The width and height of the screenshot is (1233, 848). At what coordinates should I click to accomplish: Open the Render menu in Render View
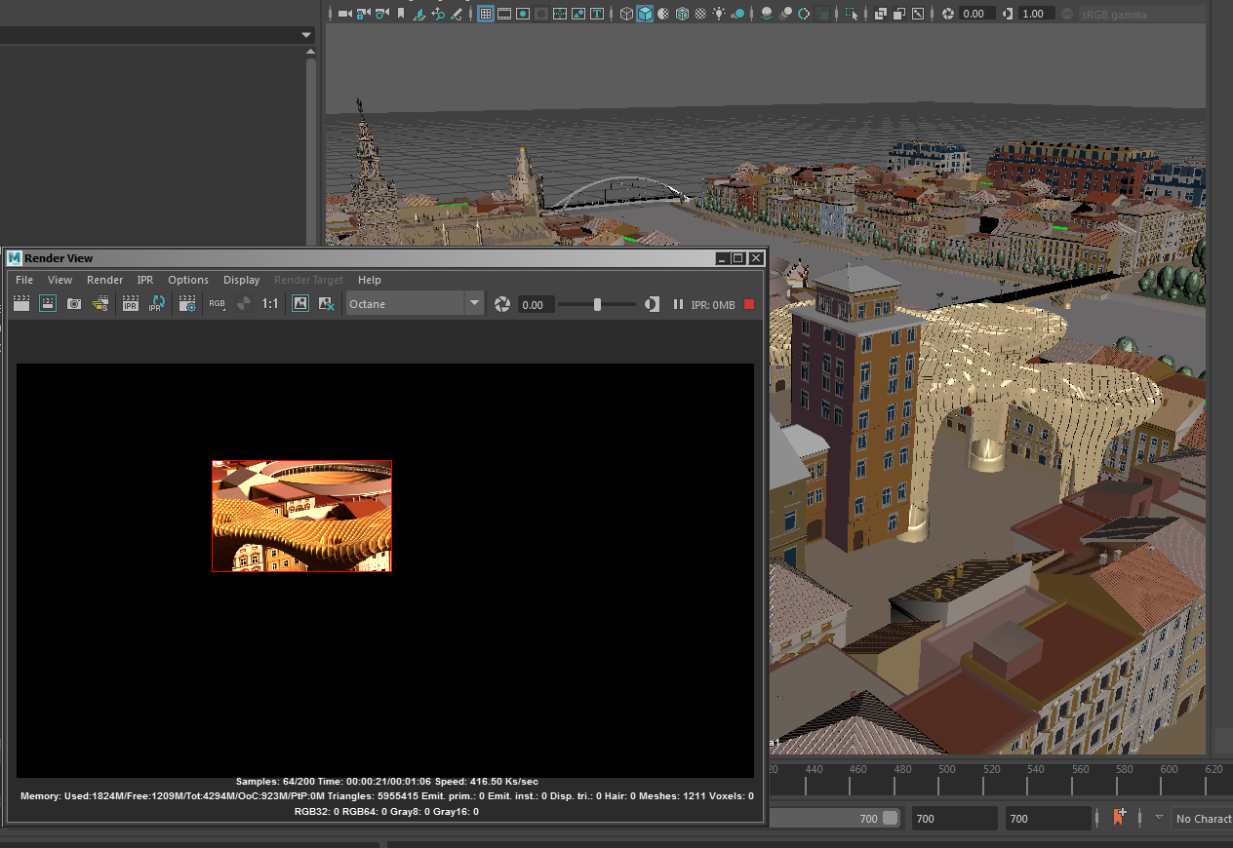coord(104,280)
